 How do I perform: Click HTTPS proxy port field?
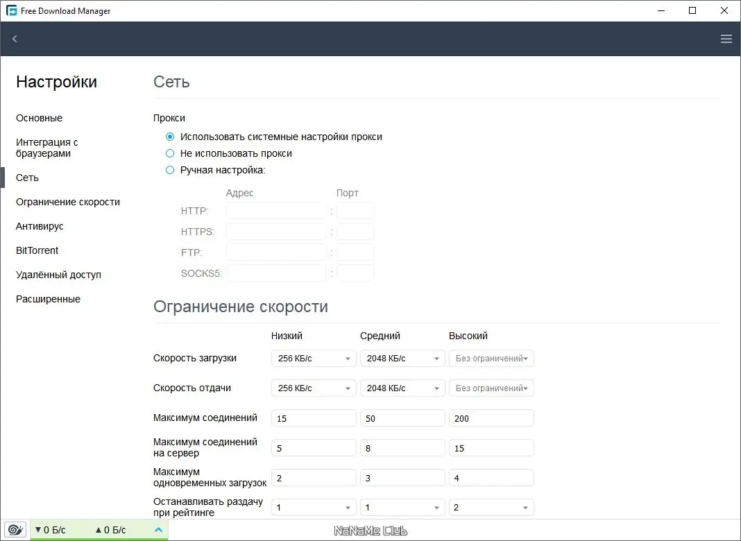[x=355, y=232]
